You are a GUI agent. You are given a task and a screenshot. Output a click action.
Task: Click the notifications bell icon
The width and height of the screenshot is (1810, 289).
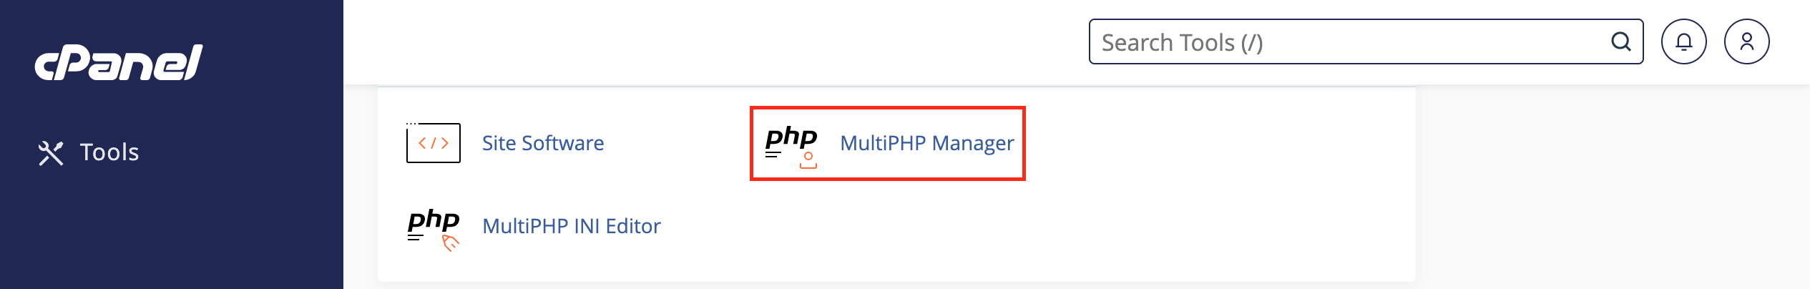(1683, 41)
